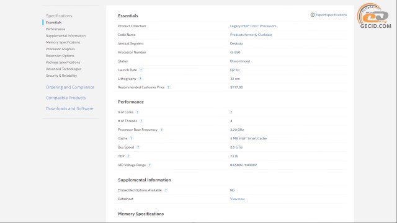The image size is (397, 223).
Task: Open Downloads and Software section
Action: click(69, 109)
